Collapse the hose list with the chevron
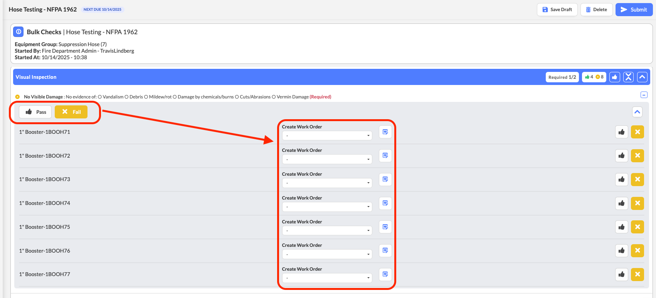The height and width of the screenshot is (298, 656). tap(637, 112)
